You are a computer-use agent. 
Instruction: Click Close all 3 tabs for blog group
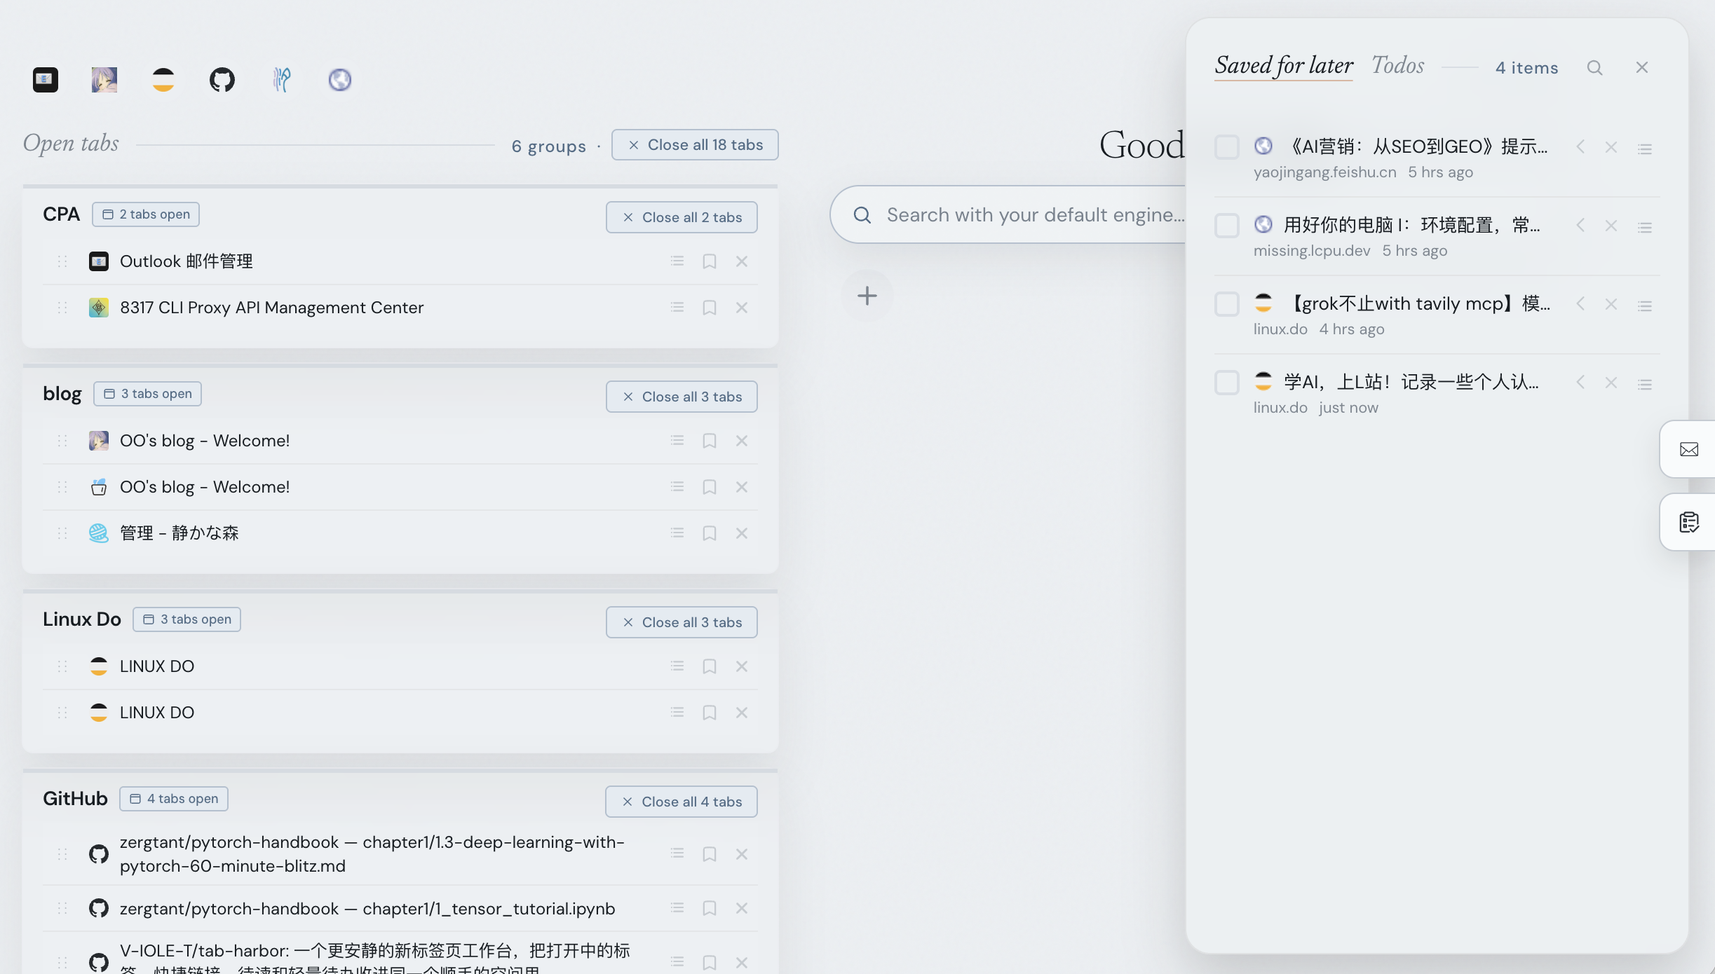point(682,397)
